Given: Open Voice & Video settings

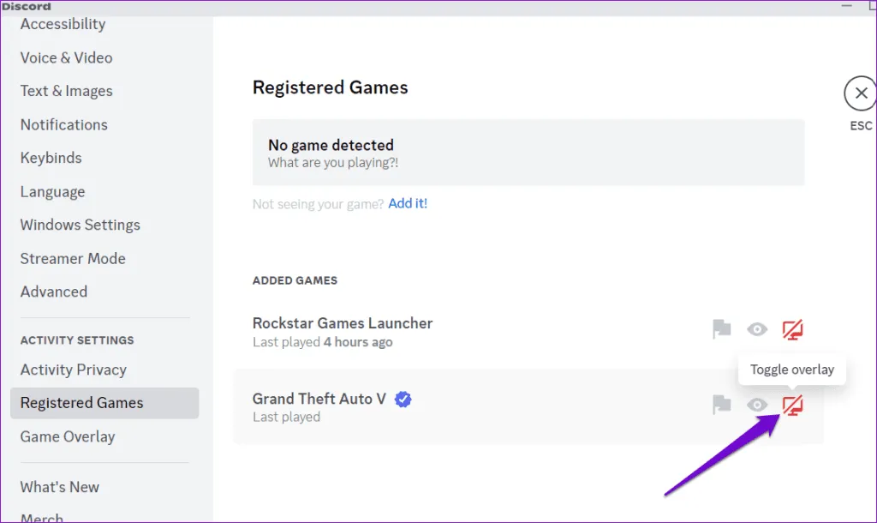Looking at the screenshot, I should (x=67, y=57).
